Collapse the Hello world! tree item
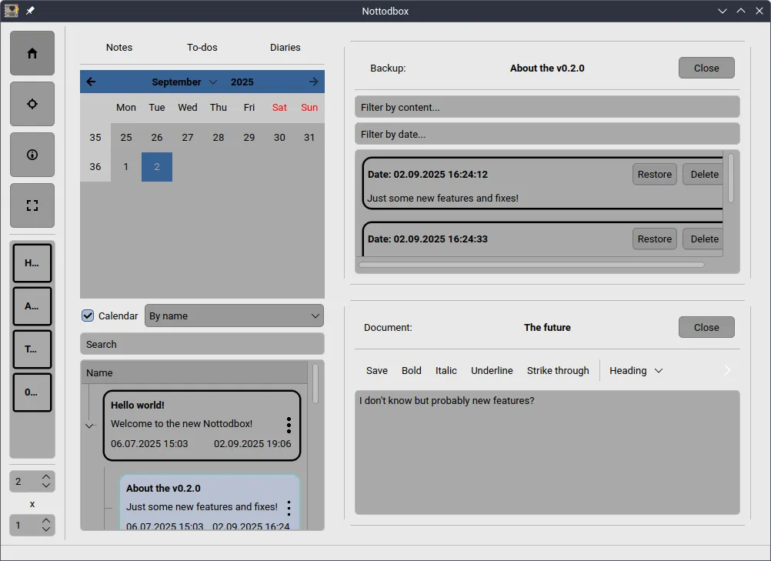Image resolution: width=771 pixels, height=561 pixels. pyautogui.click(x=89, y=426)
